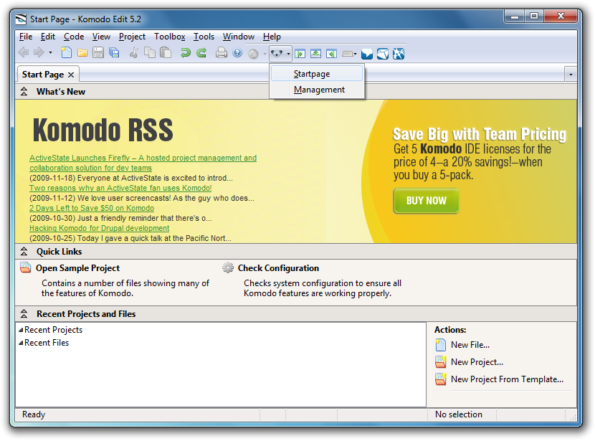Click the Print icon
595x441 pixels.
point(222,53)
